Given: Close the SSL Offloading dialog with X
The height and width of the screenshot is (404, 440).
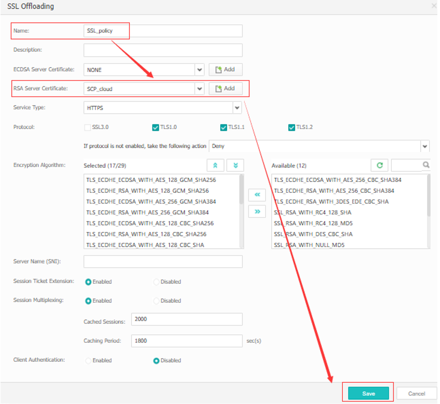Looking at the screenshot, I should point(434,5).
